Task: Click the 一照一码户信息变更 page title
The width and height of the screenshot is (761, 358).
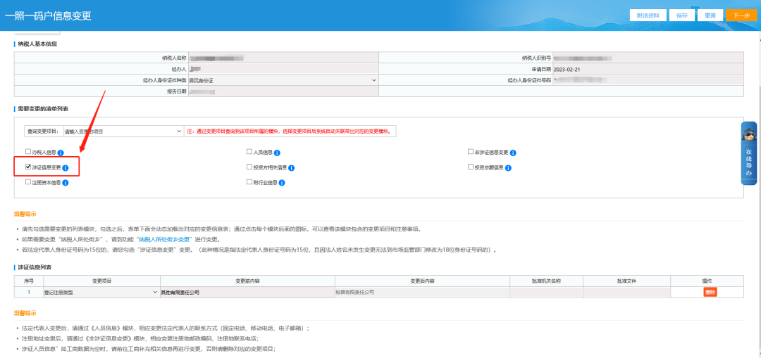Action: [x=48, y=15]
